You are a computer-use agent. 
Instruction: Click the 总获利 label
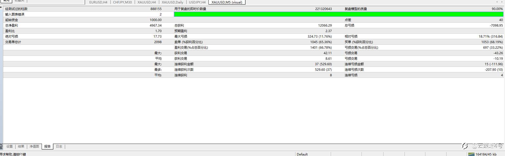pyautogui.click(x=179, y=25)
